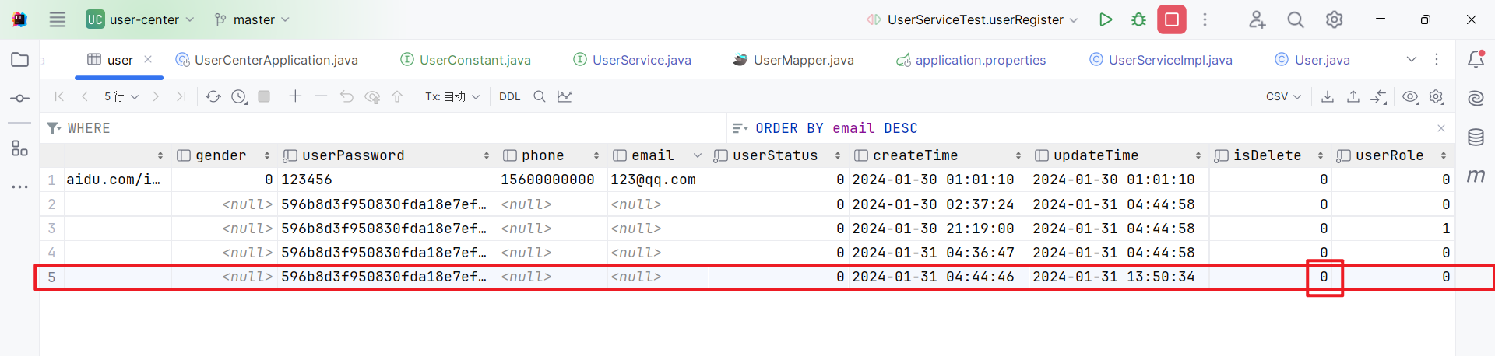Image resolution: width=1495 pixels, height=356 pixels.
Task: Open the master branch dropdown
Action: click(x=253, y=19)
